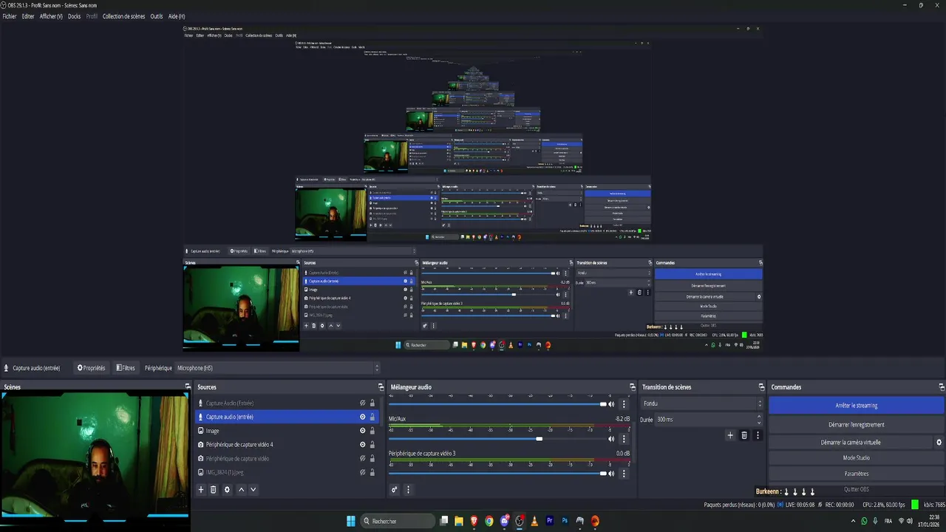Hide Périphérique de capture vidéo 4 source

362,445
